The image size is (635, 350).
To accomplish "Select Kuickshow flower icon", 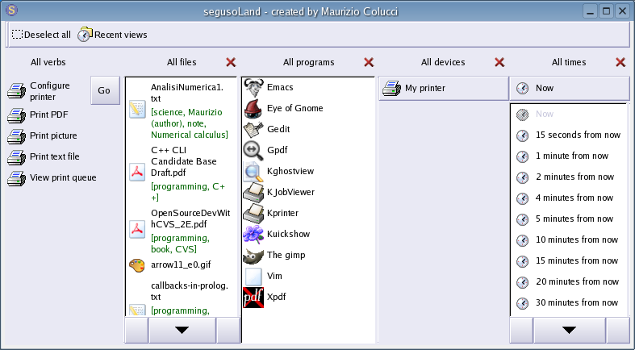I will (x=253, y=234).
